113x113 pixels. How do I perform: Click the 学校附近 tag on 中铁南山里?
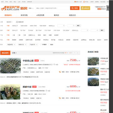click(26, 72)
